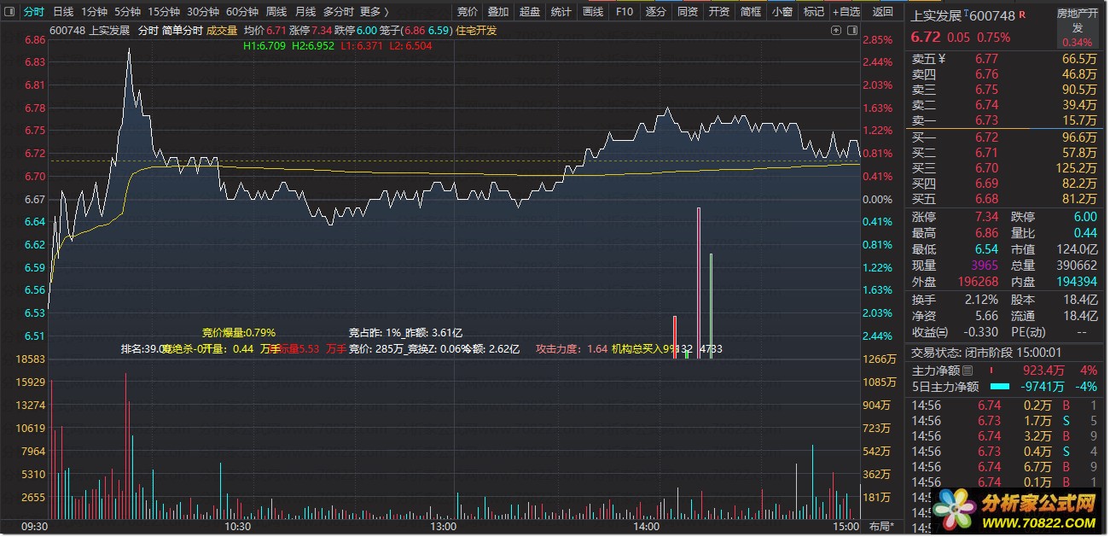Click the 内盘 value 194394
The image size is (1110, 537).
(1077, 282)
